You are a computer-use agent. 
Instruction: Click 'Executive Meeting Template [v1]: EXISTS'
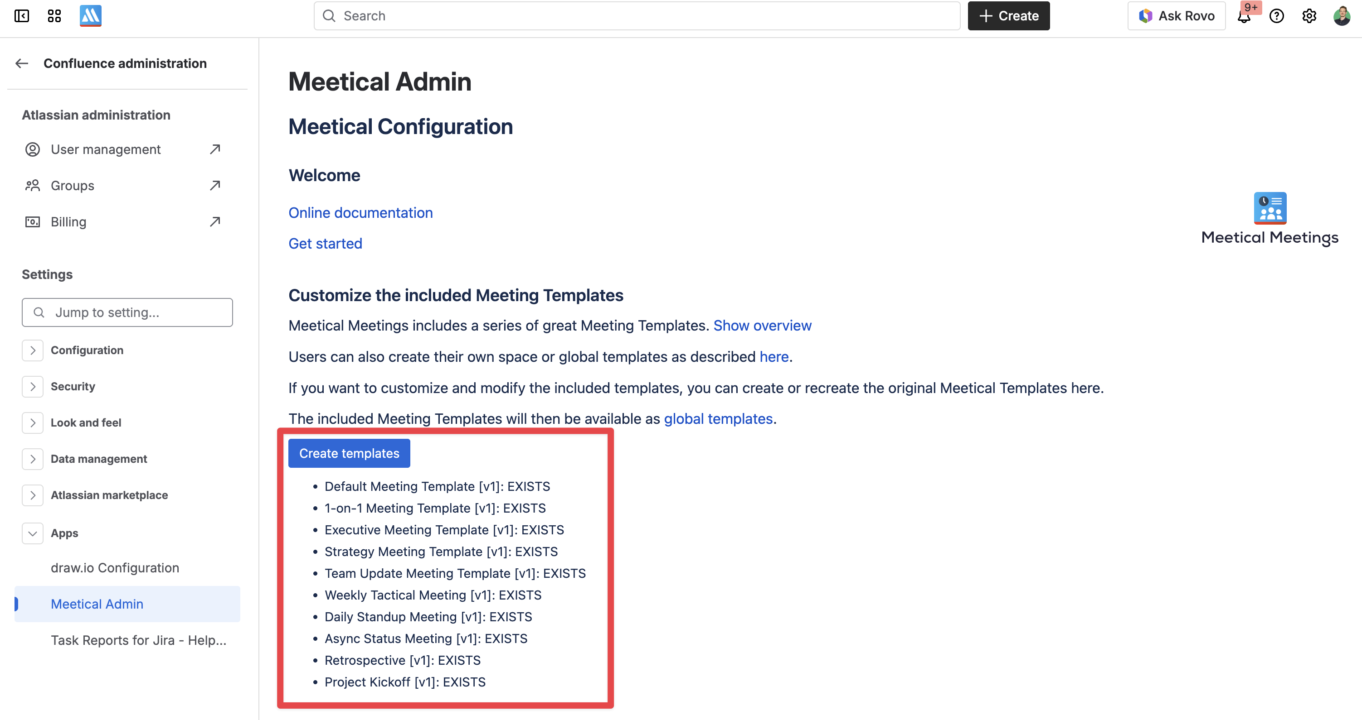click(444, 530)
